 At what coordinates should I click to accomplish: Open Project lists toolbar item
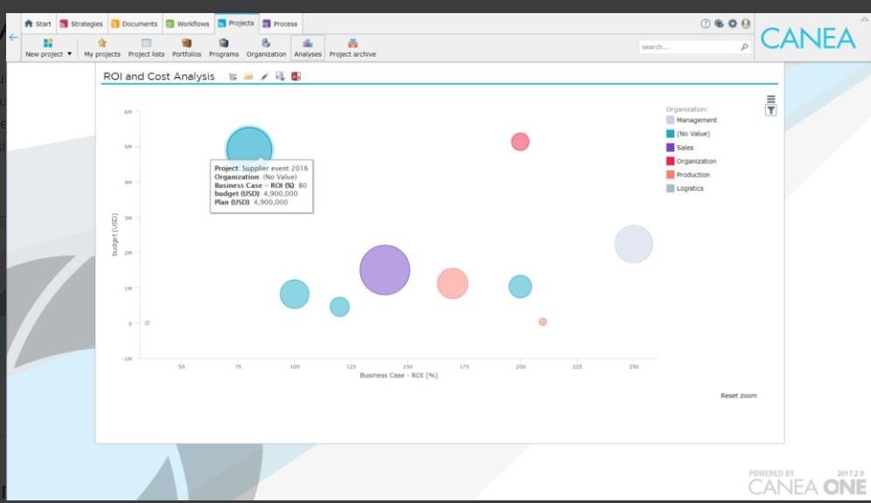(x=146, y=47)
